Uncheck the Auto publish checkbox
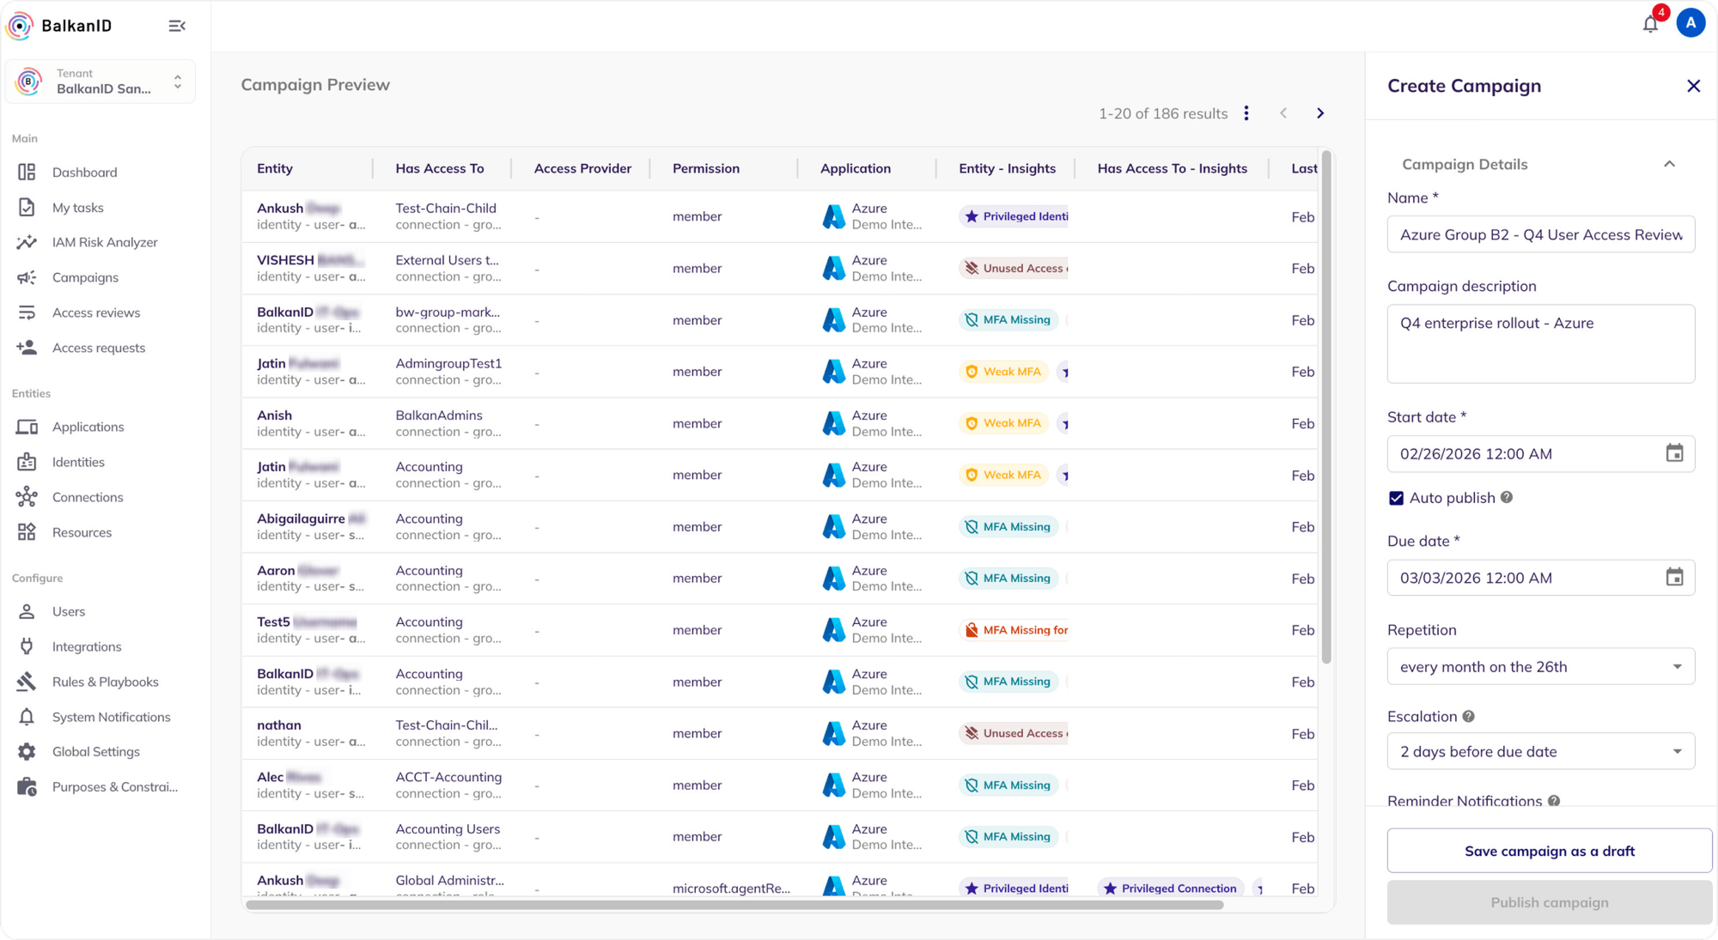 (x=1397, y=498)
